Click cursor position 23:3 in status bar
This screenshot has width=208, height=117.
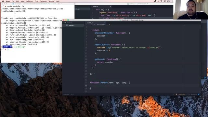point(72,94)
